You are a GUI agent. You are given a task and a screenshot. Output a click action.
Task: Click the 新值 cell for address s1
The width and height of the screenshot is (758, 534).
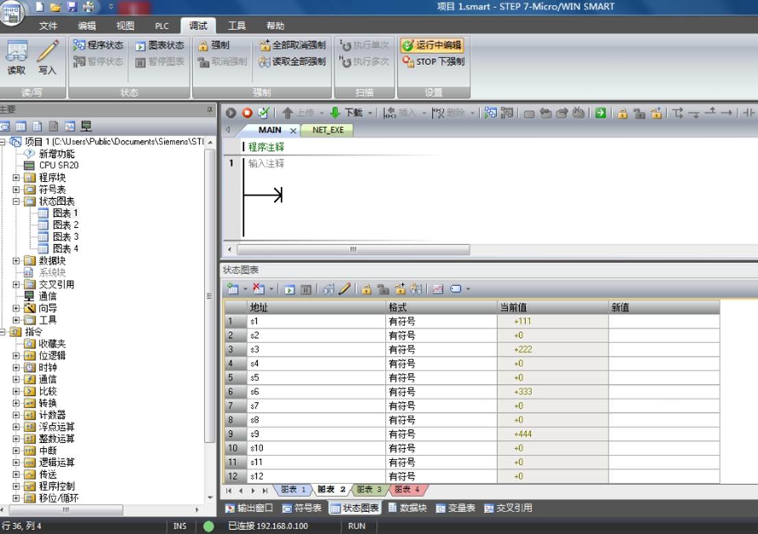click(x=664, y=321)
